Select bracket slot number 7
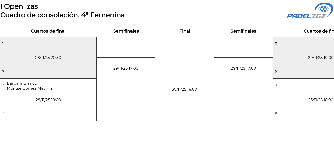334x164 pixels. pyautogui.click(x=276, y=86)
